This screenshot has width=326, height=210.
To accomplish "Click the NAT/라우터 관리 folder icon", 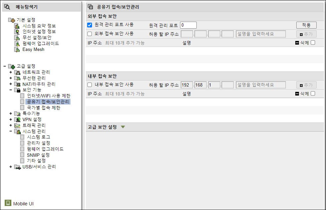I will (x=17, y=84).
